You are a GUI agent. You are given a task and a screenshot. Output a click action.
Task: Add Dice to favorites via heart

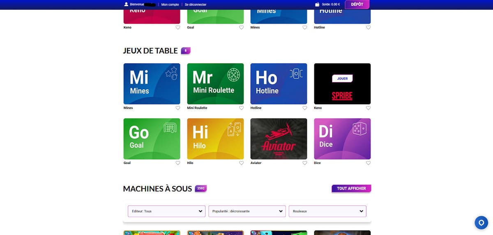pos(369,163)
